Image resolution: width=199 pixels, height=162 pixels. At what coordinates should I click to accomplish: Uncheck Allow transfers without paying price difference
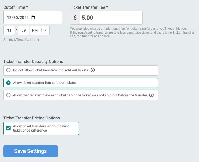click(x=8, y=128)
